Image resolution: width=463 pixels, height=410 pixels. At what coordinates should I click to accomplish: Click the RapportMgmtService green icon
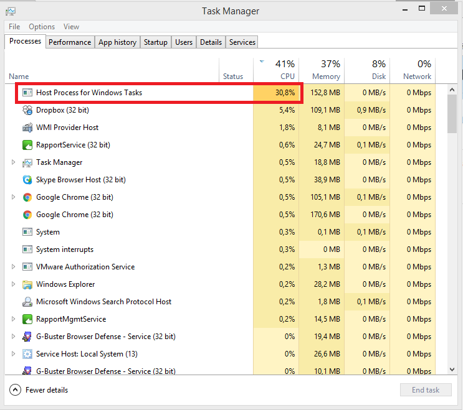point(27,319)
